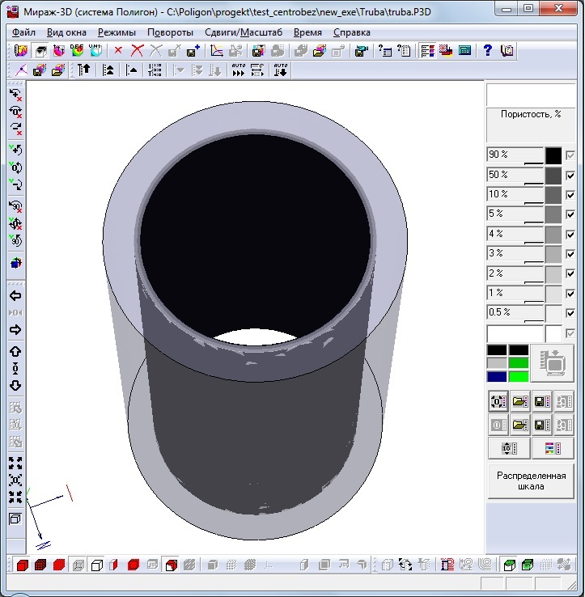Open the Файл menu
The image size is (585, 597).
(23, 32)
